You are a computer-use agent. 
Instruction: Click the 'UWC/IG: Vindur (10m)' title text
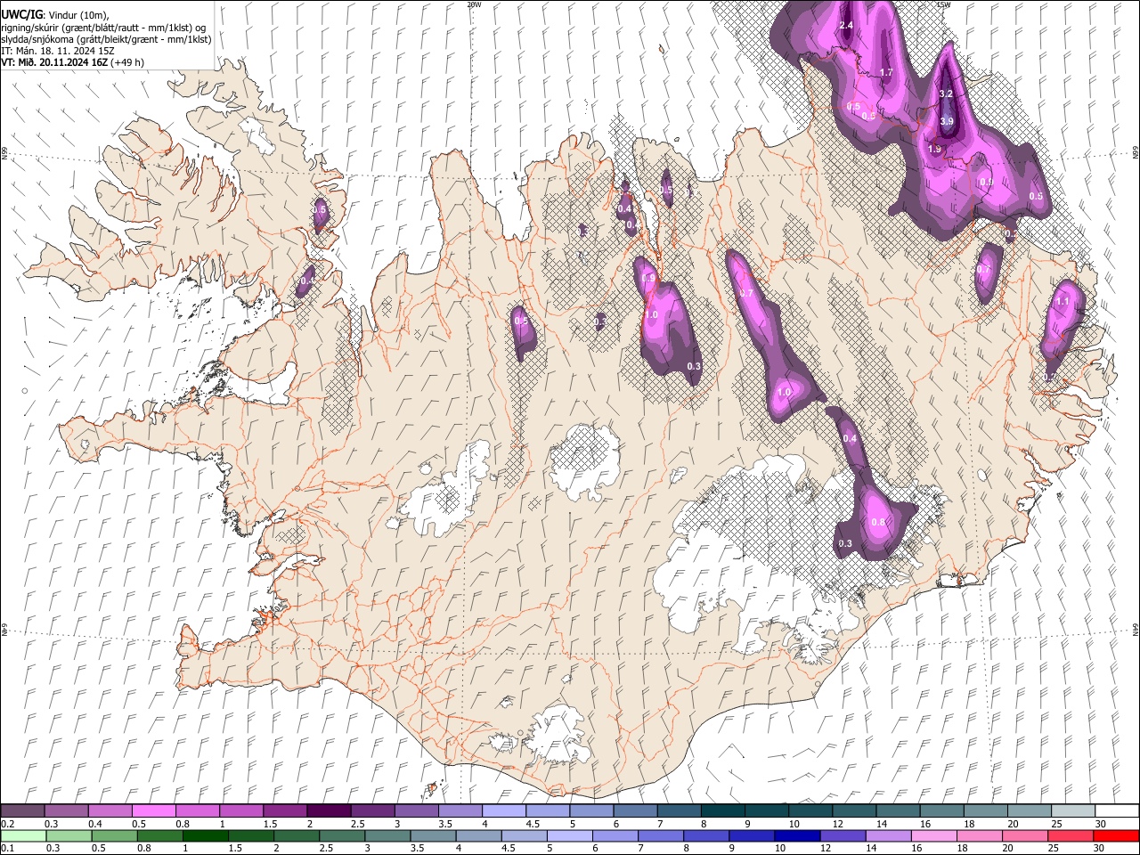coord(54,14)
